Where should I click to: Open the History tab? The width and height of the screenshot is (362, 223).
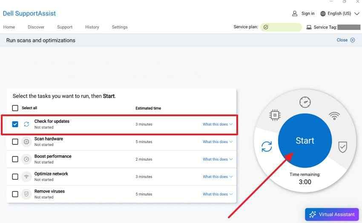pyautogui.click(x=92, y=27)
